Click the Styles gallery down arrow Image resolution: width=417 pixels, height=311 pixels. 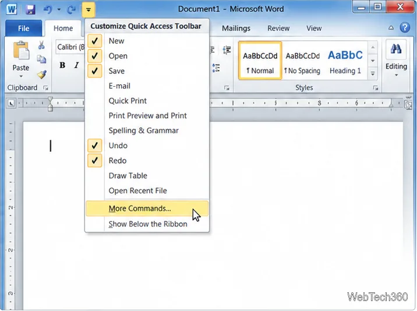(x=373, y=61)
